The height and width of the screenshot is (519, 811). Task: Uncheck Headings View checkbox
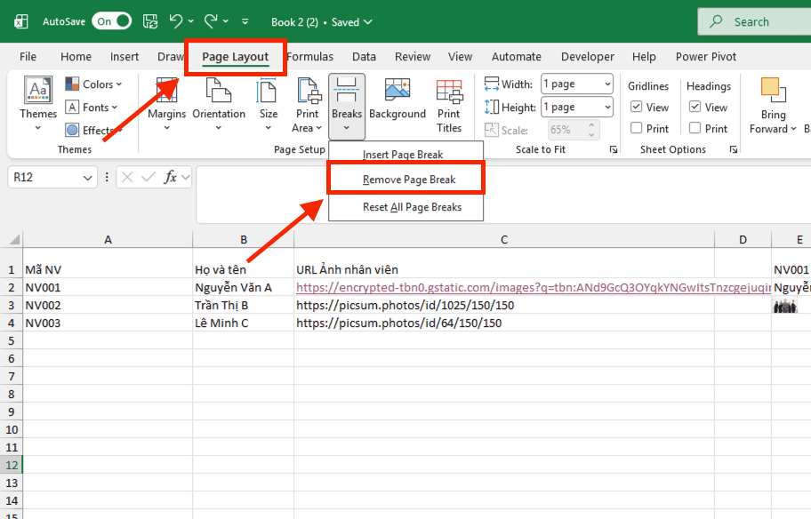pos(695,107)
